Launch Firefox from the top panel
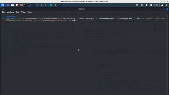The width and height of the screenshot is (169, 95). [21, 5]
